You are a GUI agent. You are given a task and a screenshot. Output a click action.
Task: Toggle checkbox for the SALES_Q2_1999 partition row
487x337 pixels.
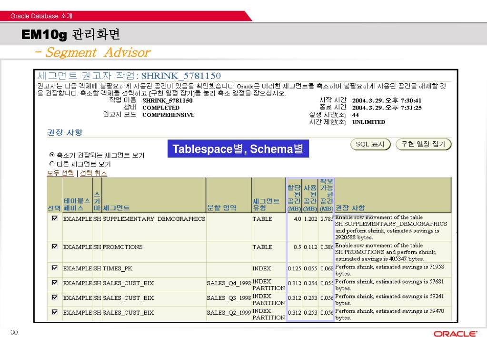[54, 312]
